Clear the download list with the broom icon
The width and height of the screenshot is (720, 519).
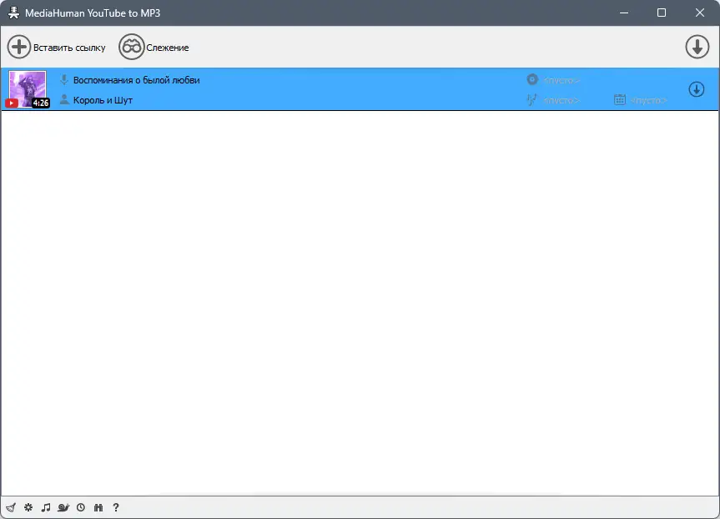click(11, 507)
